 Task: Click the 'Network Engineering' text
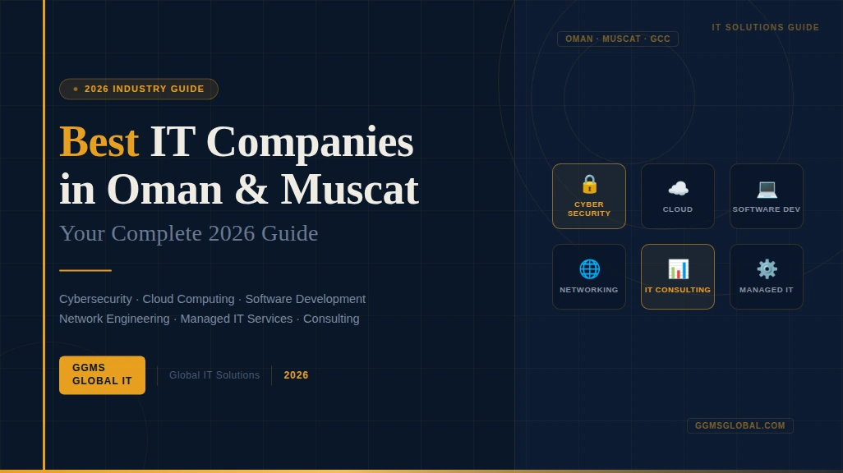pyautogui.click(x=114, y=319)
